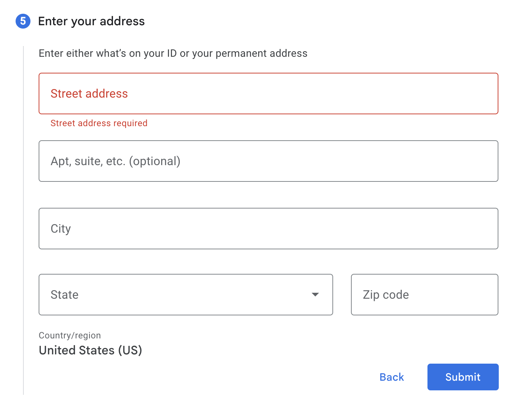Viewport: 514px width, 400px height.
Task: Click the Zip code field
Action: [x=424, y=294]
